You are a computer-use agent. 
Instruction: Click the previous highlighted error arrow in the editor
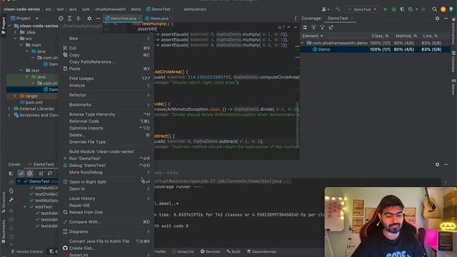pos(288,27)
